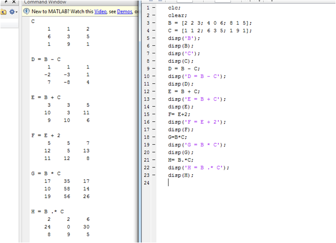Click the 'D = B - C;' assignment line
Screen dimensions: 336x243
184,69
